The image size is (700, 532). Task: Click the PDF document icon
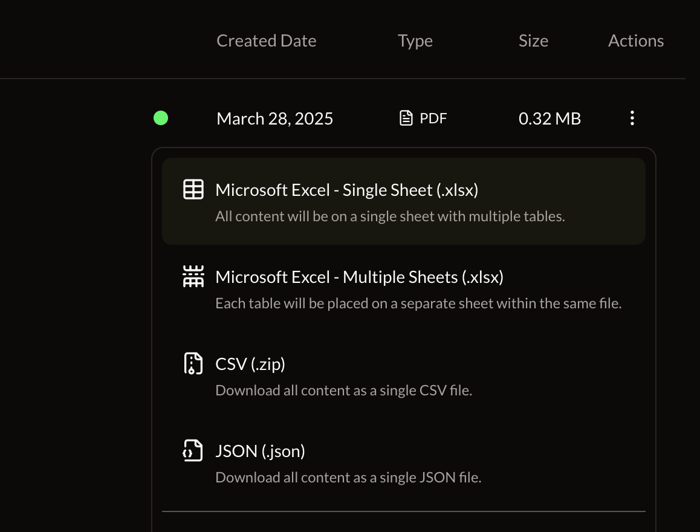pos(407,118)
